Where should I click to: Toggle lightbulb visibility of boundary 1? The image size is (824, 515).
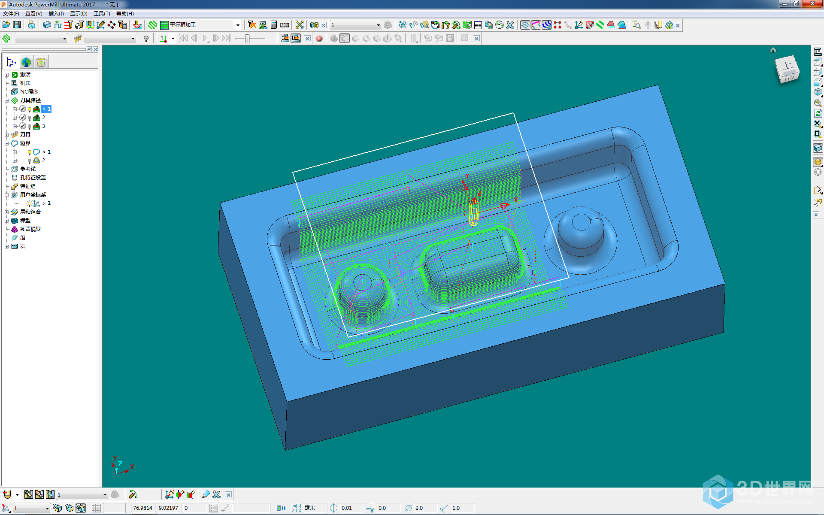pos(30,152)
